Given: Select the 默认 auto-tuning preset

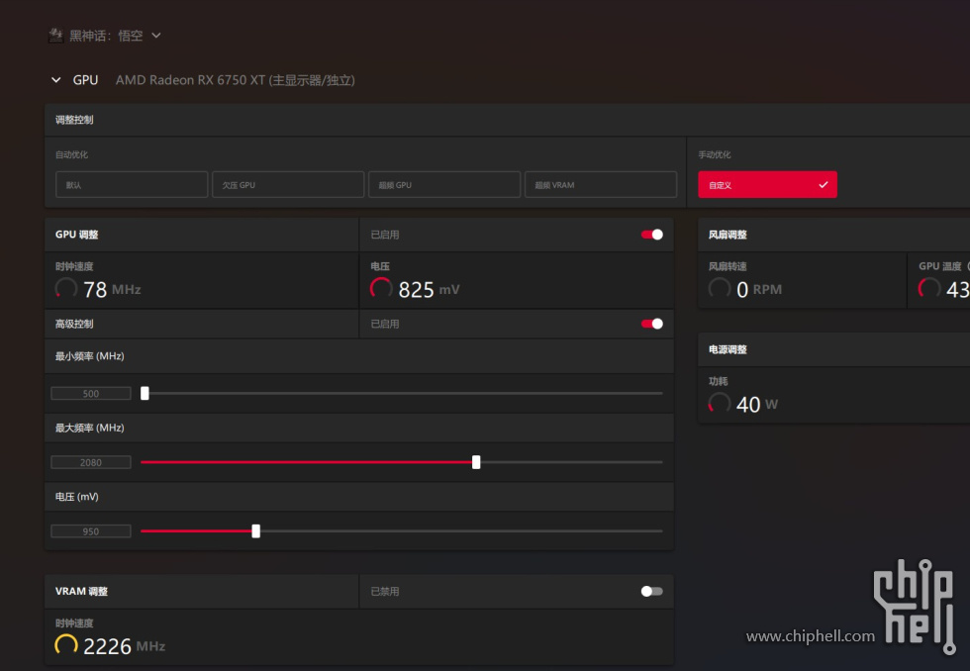Looking at the screenshot, I should pos(132,184).
